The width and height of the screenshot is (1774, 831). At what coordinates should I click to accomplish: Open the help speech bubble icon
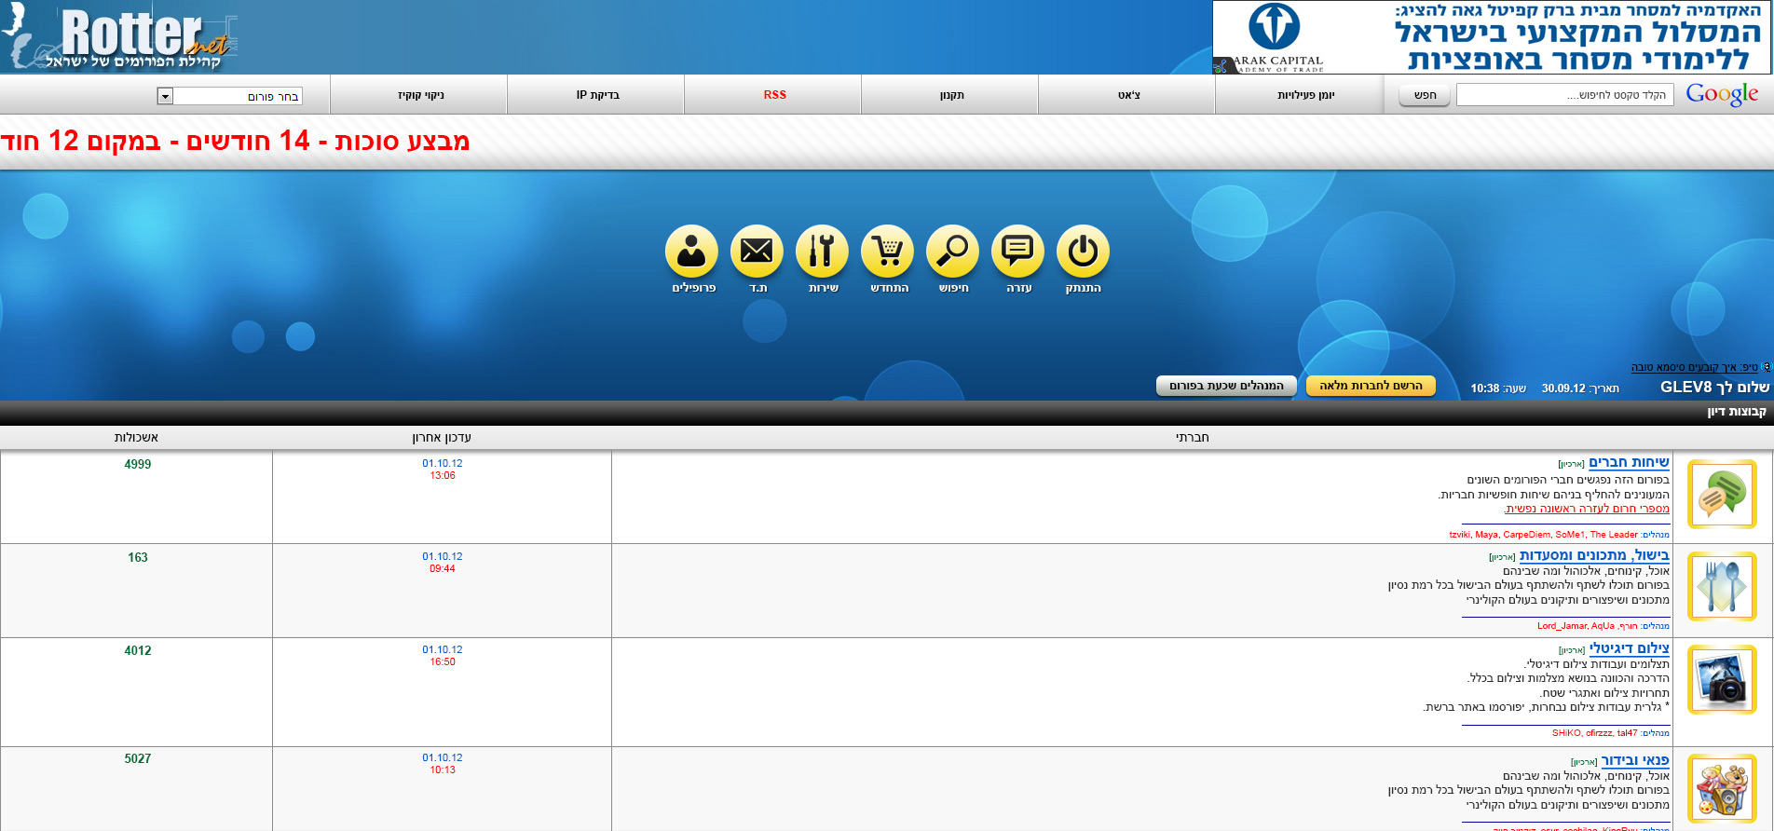pos(1017,252)
